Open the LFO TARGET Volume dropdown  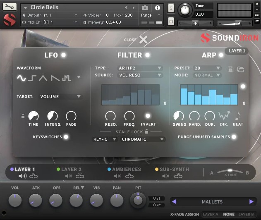coord(60,96)
